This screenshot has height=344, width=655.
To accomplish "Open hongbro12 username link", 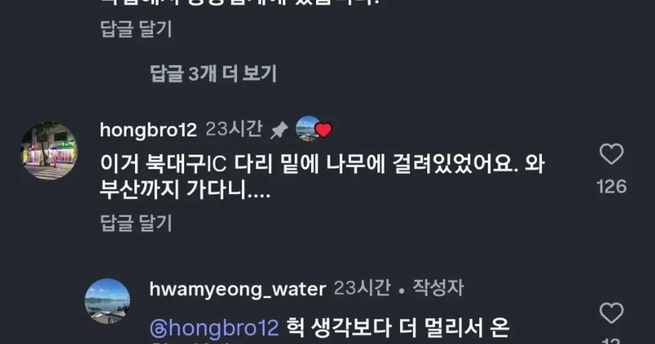I will pyautogui.click(x=148, y=130).
